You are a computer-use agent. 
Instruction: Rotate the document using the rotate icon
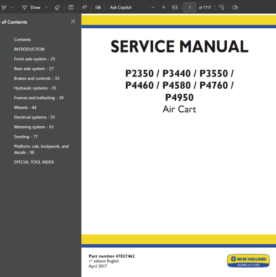pos(221,7)
